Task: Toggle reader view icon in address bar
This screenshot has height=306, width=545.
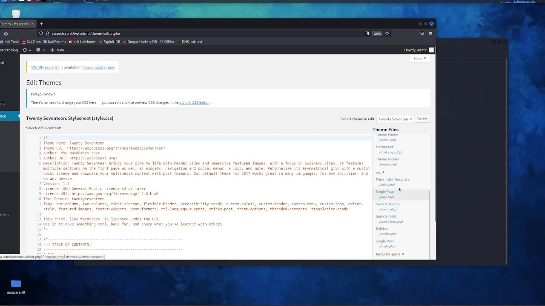Action: click(x=367, y=34)
